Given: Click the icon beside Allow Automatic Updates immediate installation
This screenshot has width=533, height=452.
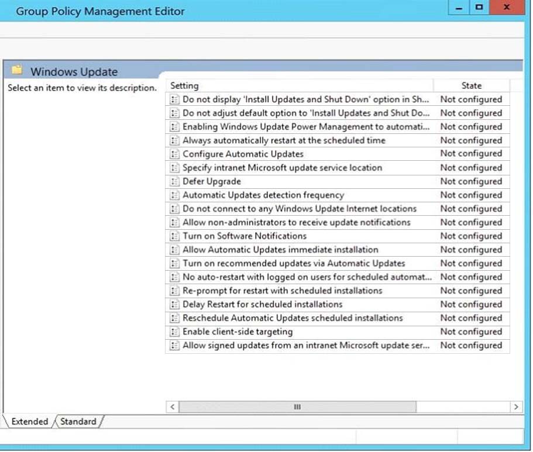Looking at the screenshot, I should [174, 250].
